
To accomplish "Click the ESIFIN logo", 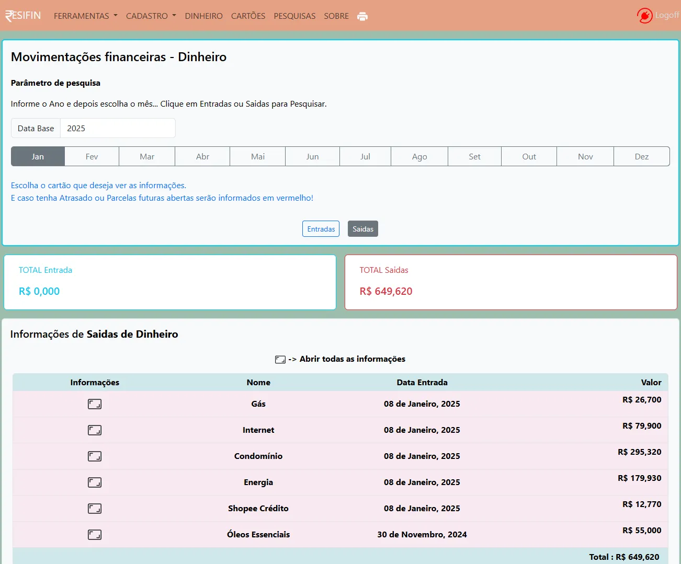I will tap(23, 16).
